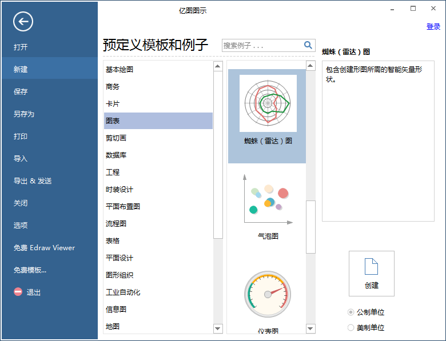
Task: Click the category list scrollbar thumb
Action: [x=218, y=155]
